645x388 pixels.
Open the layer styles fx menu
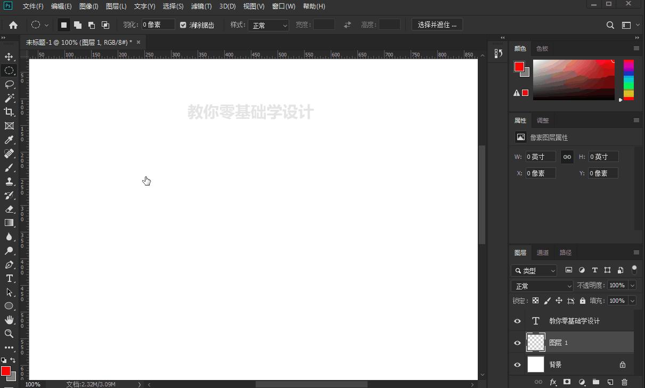tap(554, 382)
